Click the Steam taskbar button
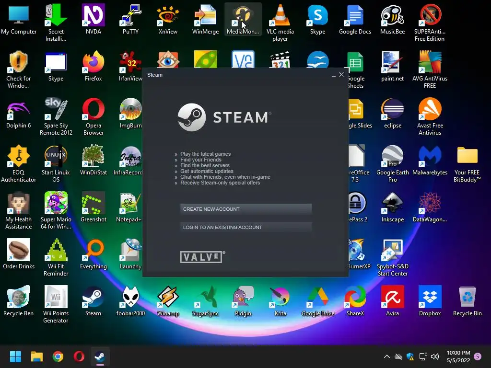This screenshot has width=491, height=368. (x=100, y=356)
